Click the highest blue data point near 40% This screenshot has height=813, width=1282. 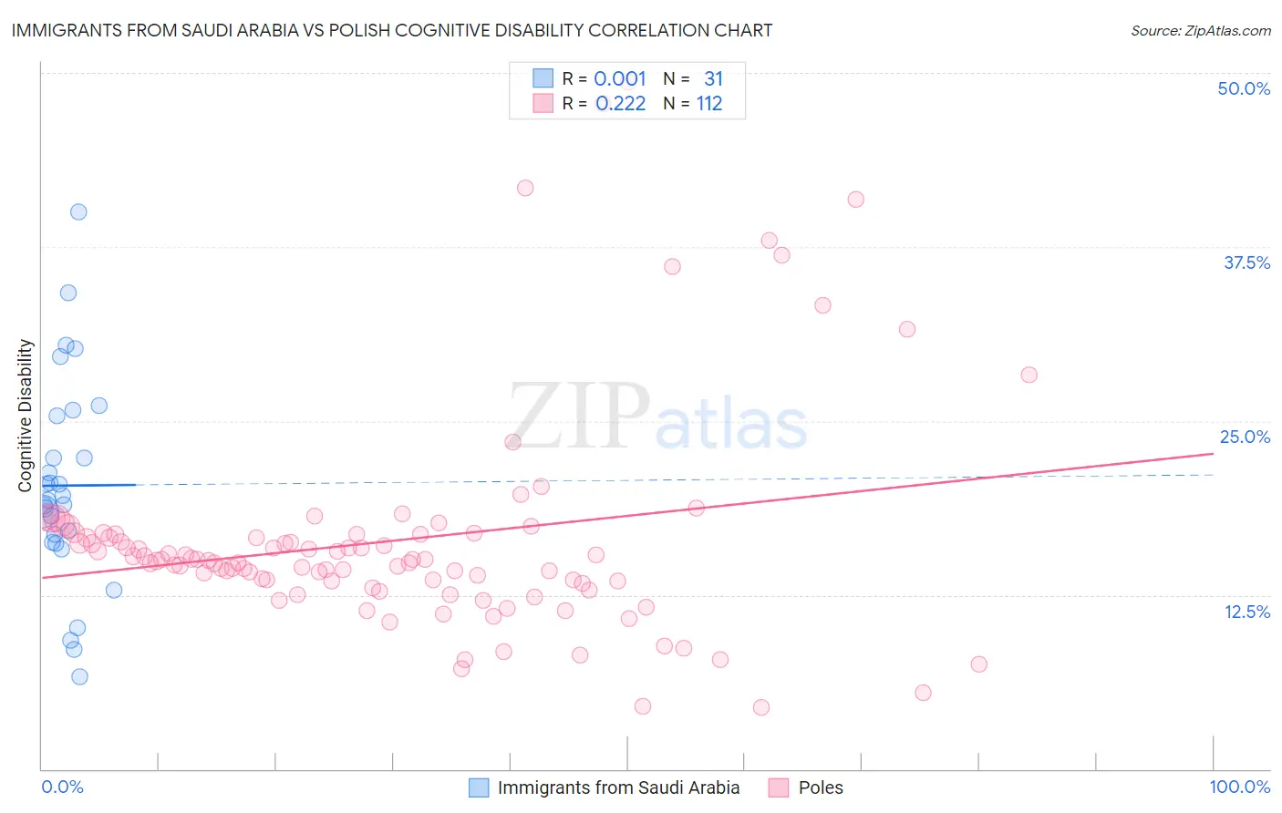tap(78, 211)
